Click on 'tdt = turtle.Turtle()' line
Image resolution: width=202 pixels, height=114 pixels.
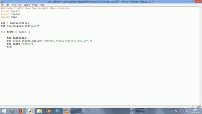tap(16, 23)
